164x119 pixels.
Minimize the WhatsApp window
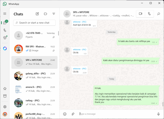[142, 3]
